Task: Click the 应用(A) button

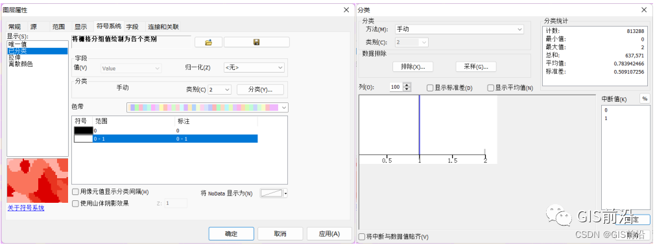Action: point(329,233)
